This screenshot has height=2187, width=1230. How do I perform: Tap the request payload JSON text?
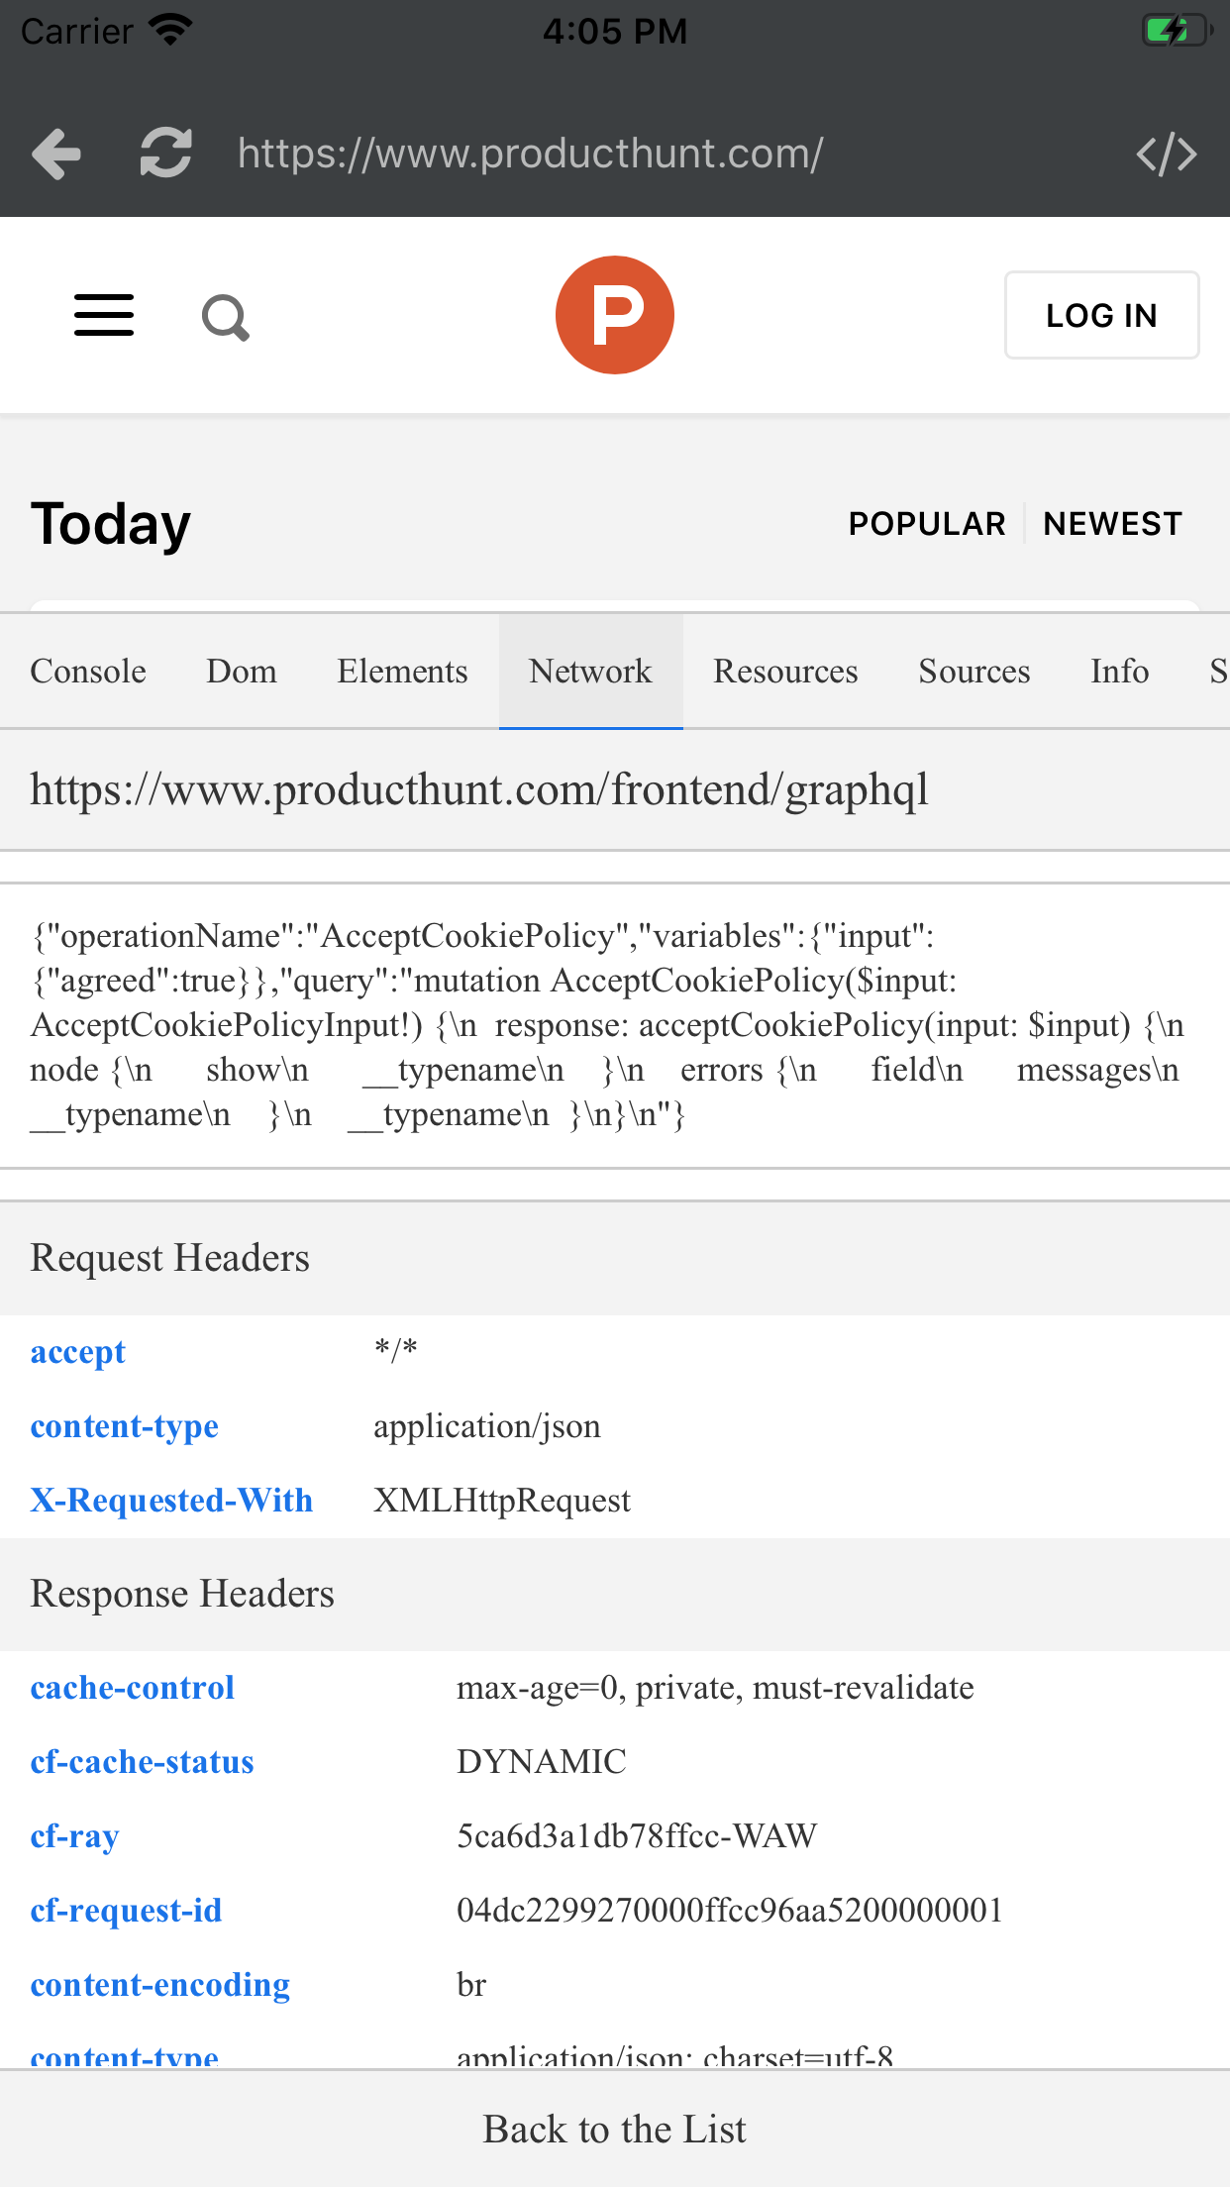[x=607, y=1025]
